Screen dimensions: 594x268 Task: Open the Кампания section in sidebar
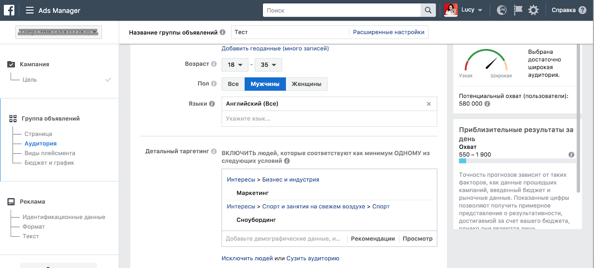35,64
